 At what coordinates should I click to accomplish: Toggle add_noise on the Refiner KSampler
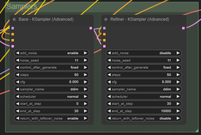click(x=143, y=53)
